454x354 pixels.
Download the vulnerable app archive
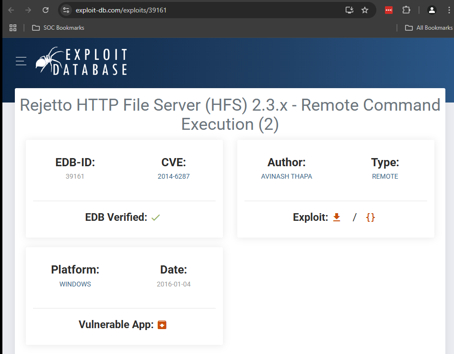[162, 325]
